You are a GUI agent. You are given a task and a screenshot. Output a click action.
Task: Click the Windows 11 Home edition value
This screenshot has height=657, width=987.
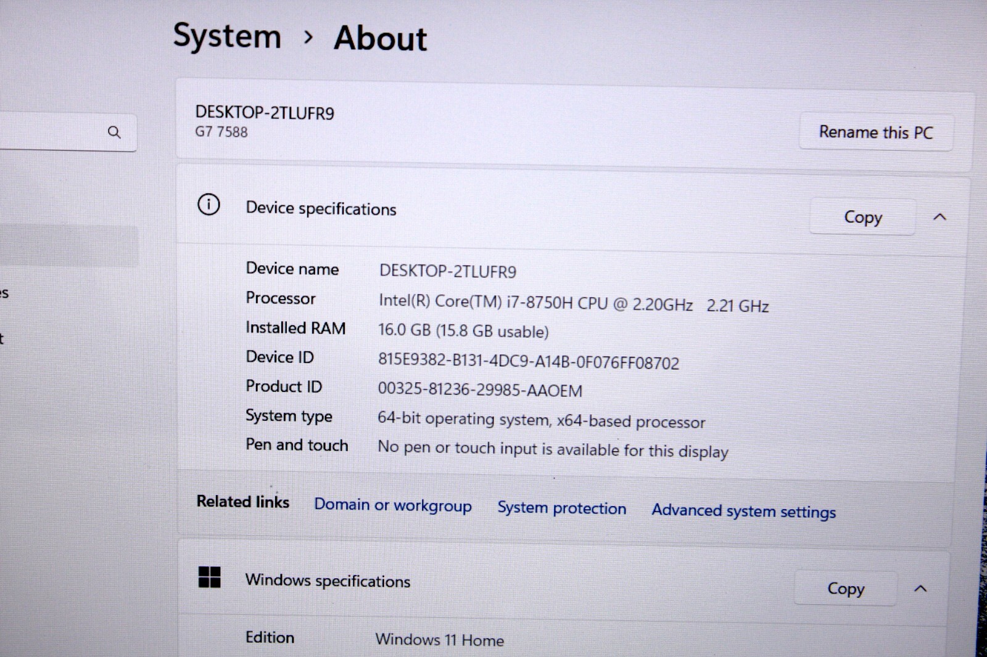tap(440, 640)
